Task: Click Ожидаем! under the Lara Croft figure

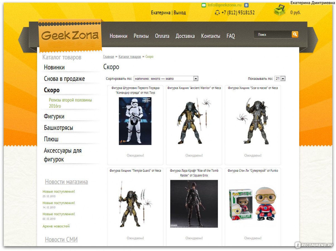Action: coord(194,238)
